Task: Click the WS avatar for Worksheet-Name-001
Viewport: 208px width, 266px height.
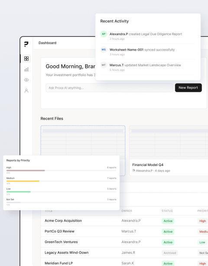Action: pyautogui.click(x=104, y=50)
